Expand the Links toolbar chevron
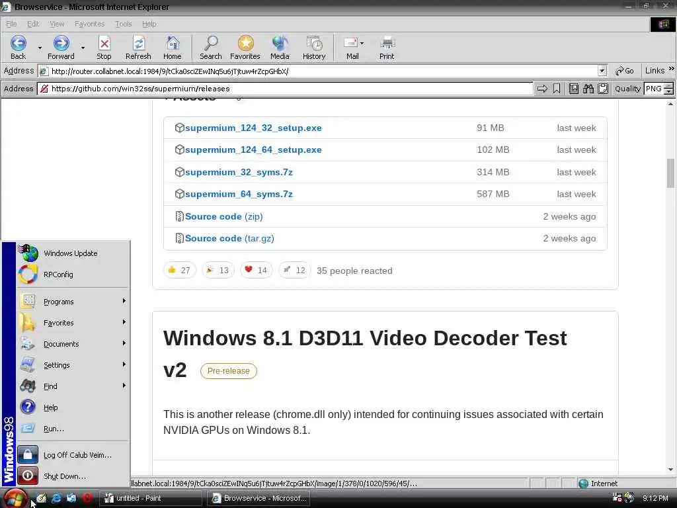The image size is (677, 508). [x=671, y=69]
